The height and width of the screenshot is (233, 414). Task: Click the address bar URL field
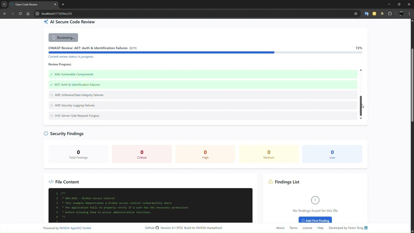[194, 14]
